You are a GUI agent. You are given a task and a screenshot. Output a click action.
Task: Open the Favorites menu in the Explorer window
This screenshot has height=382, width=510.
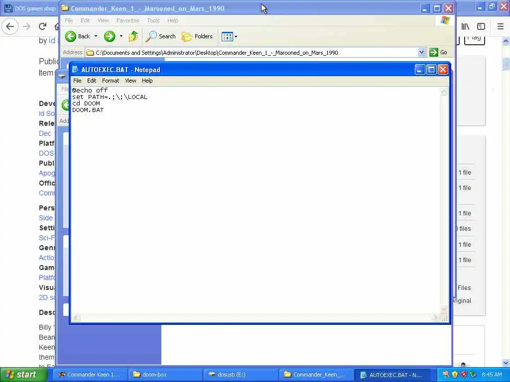pyautogui.click(x=127, y=20)
